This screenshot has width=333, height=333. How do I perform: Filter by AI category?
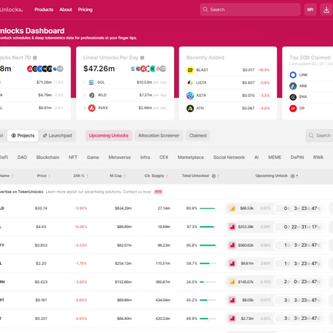pos(256,157)
